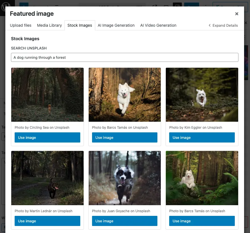The image size is (250, 233).
Task: Use the sitting white dog photo
Action: pos(202,221)
